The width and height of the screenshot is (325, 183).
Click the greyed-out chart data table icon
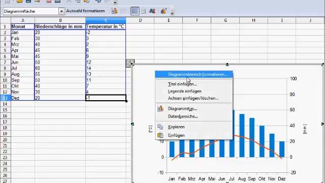(123, 11)
